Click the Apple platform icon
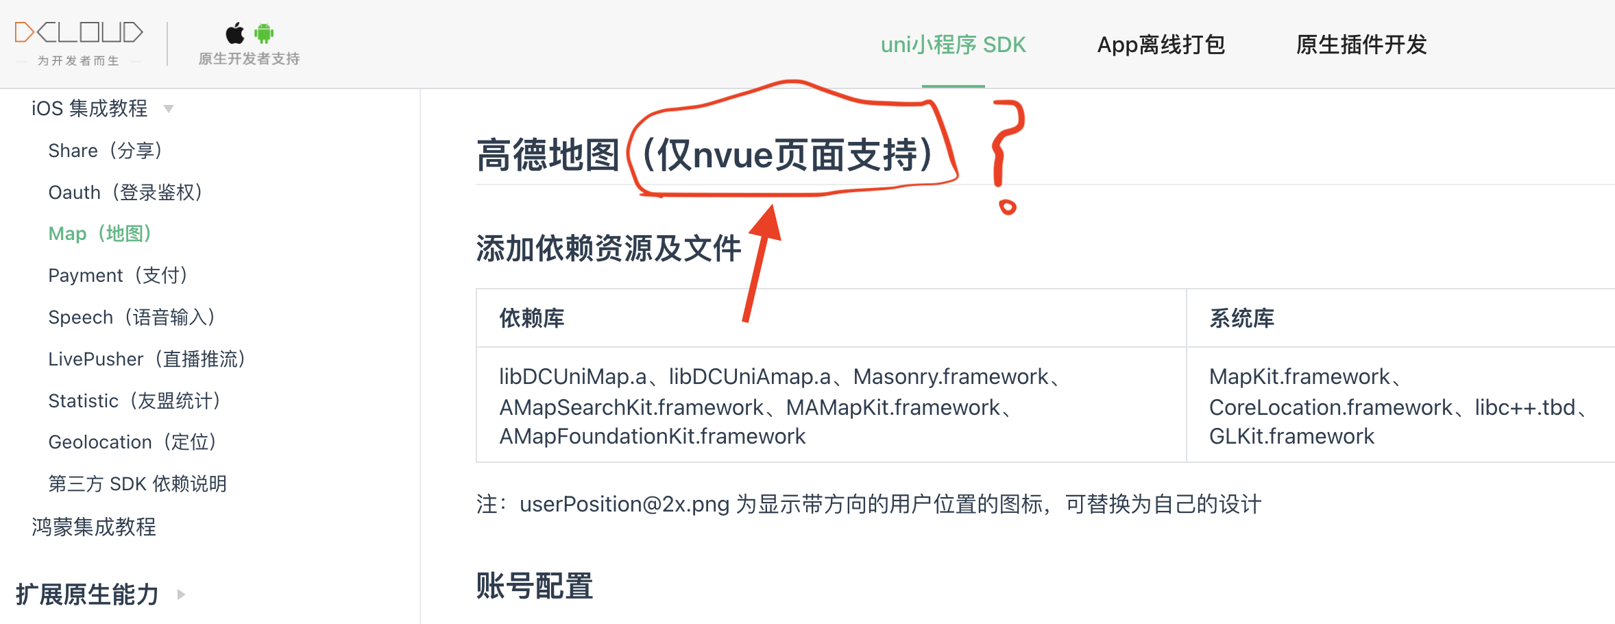The height and width of the screenshot is (624, 1615). [x=235, y=33]
